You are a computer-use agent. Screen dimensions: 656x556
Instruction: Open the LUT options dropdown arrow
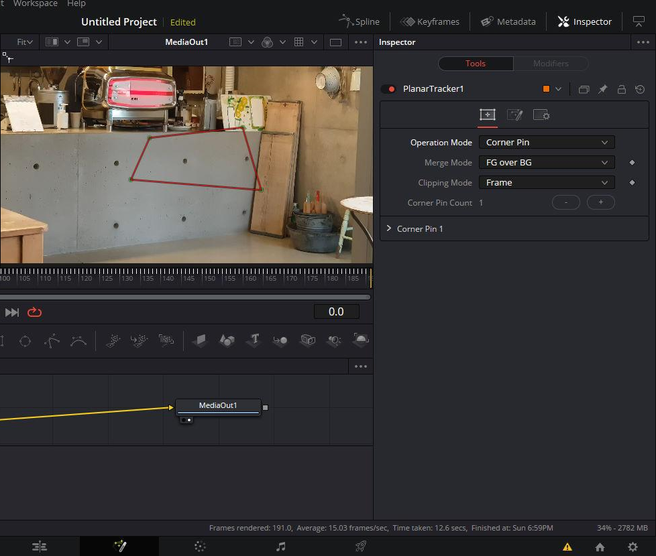click(x=314, y=42)
